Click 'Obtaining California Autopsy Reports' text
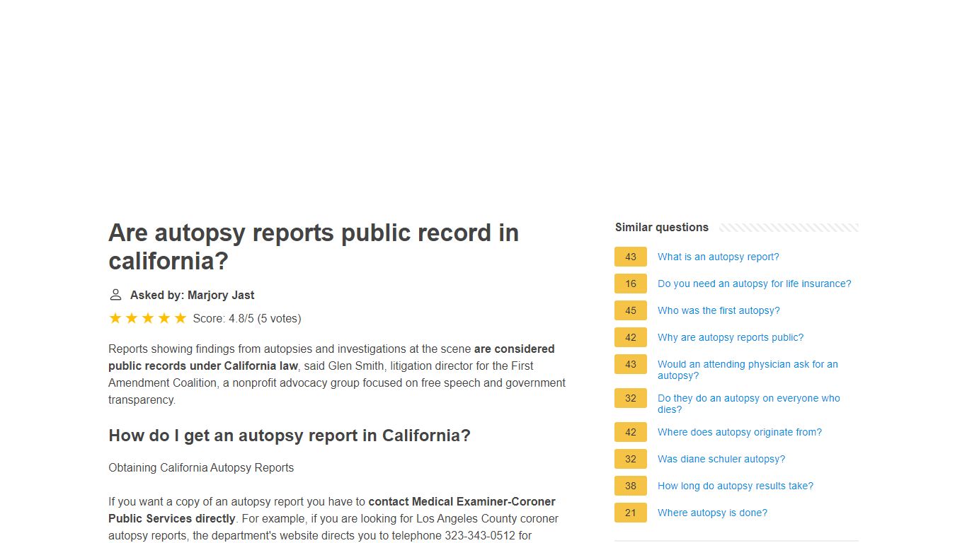 (201, 467)
